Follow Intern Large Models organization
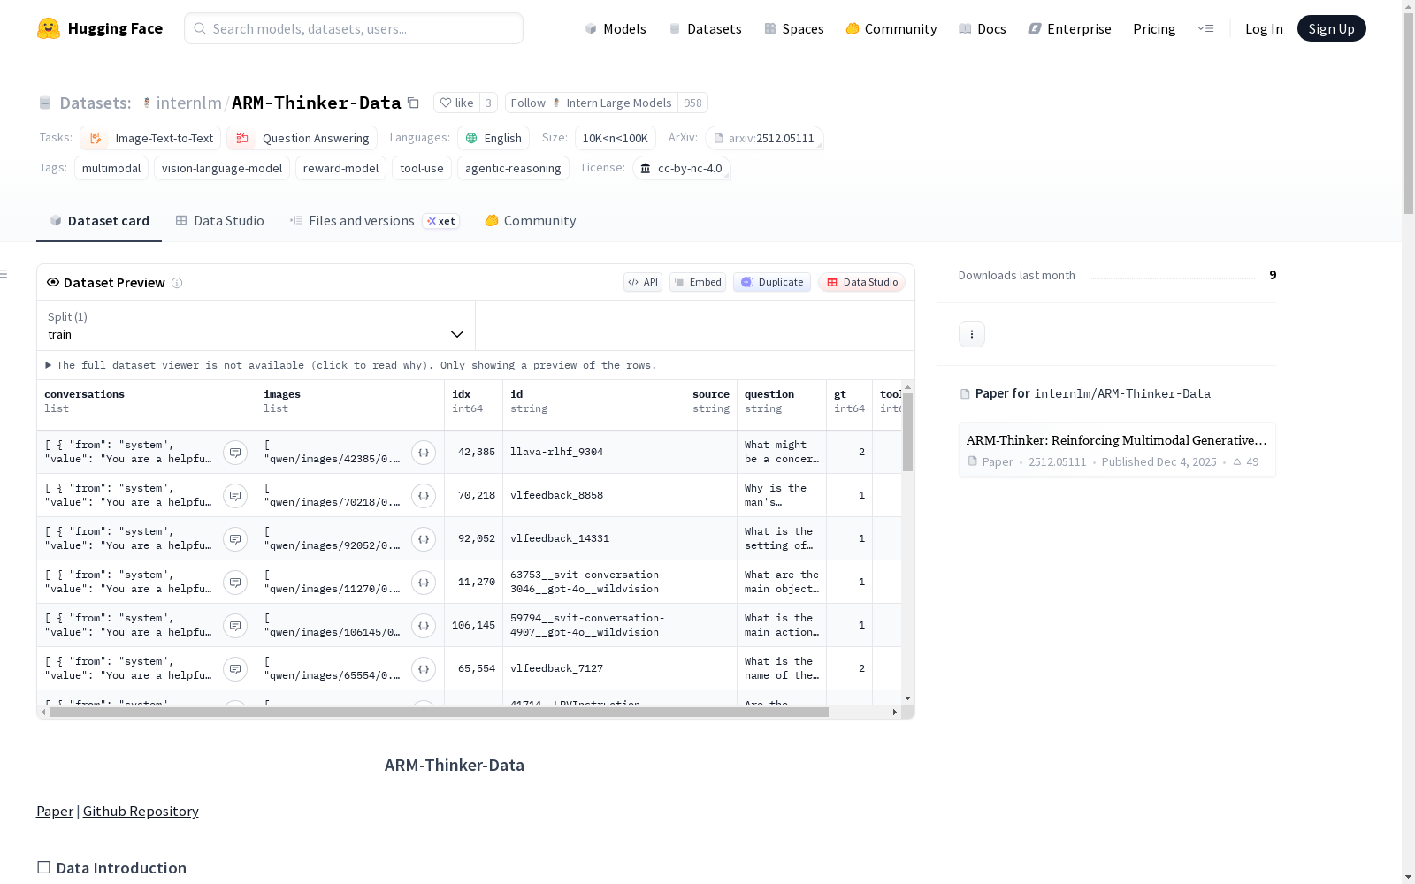The width and height of the screenshot is (1415, 884). pyautogui.click(x=592, y=103)
